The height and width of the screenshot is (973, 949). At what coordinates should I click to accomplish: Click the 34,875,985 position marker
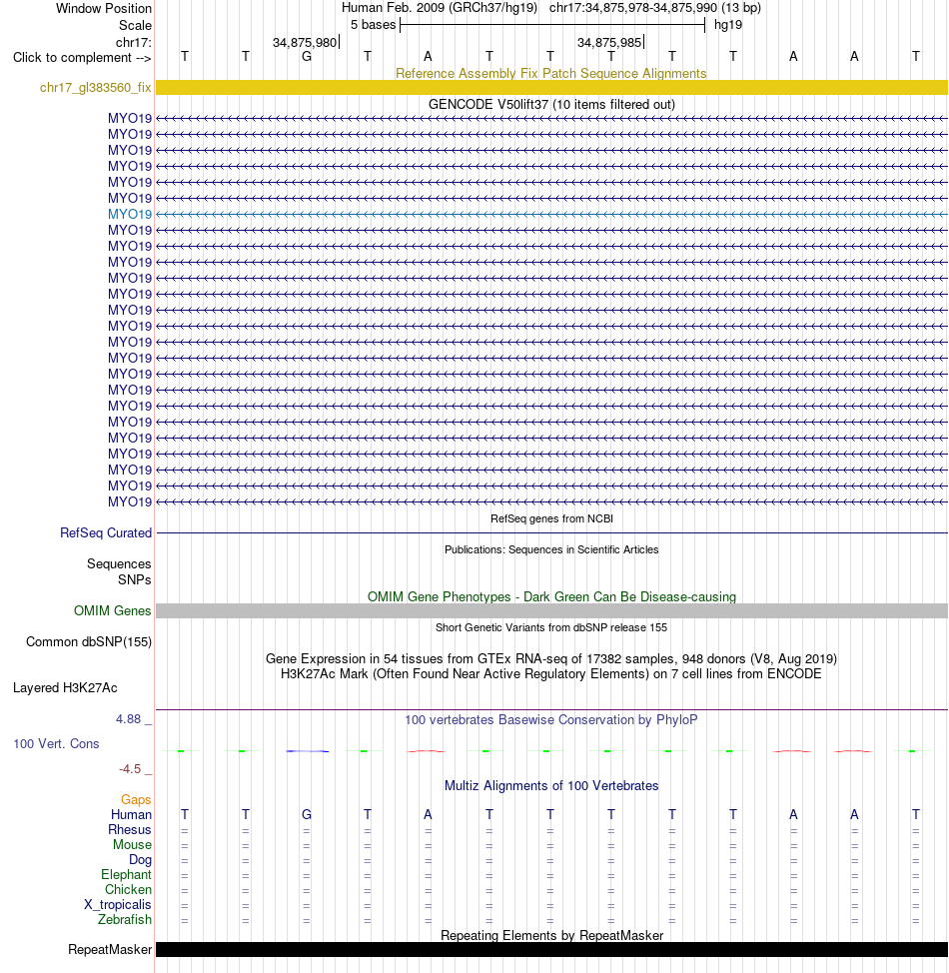coord(609,42)
